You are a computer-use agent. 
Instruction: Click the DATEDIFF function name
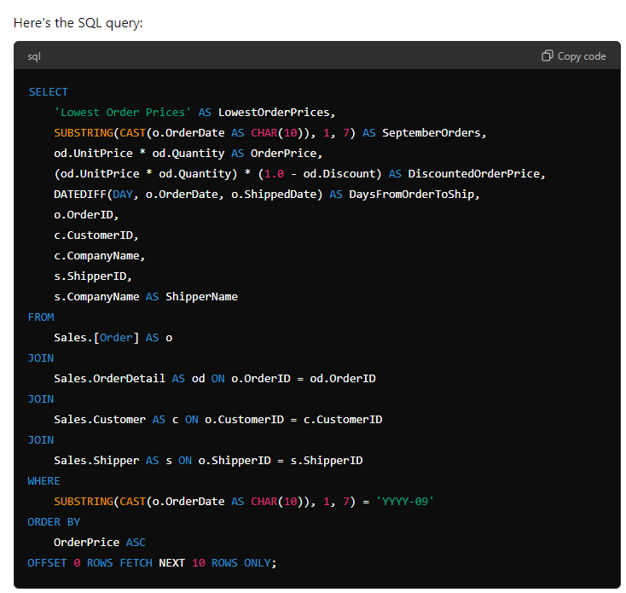(x=80, y=194)
